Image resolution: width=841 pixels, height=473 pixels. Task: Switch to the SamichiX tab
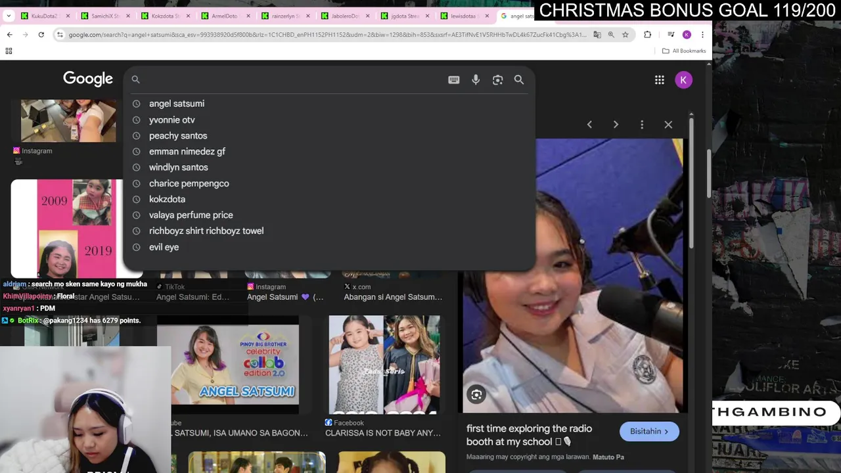pos(105,16)
